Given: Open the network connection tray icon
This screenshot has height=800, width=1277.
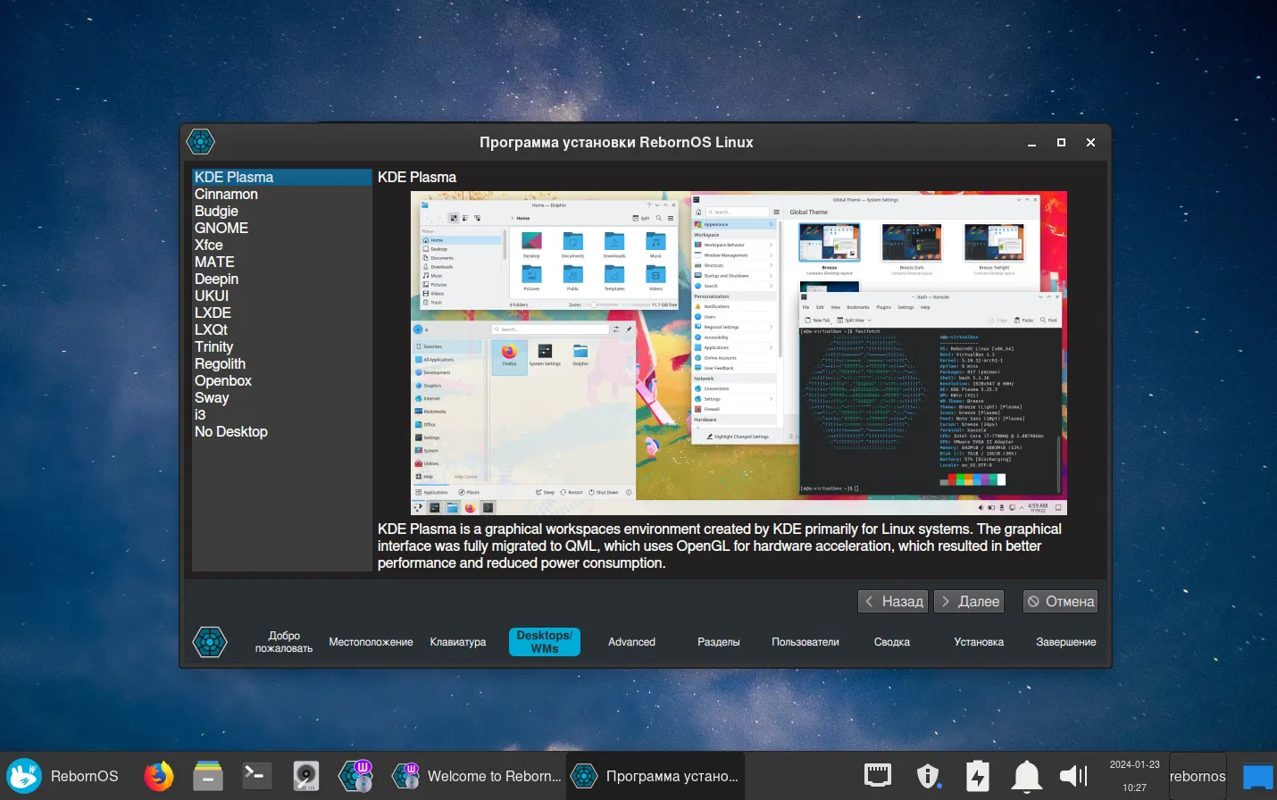Looking at the screenshot, I should click(878, 776).
